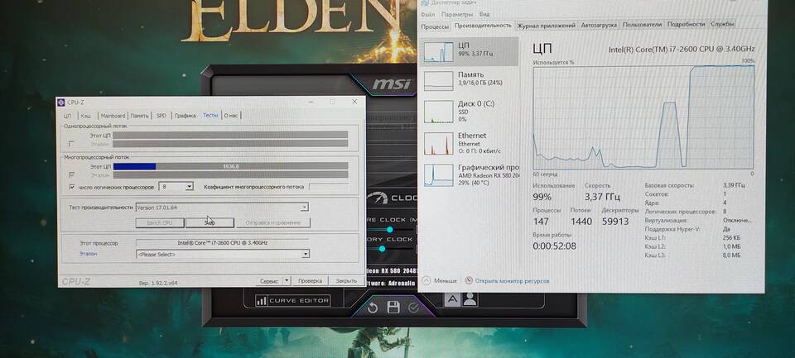Click the 'Сервис' button in CPU-Z

[x=269, y=280]
